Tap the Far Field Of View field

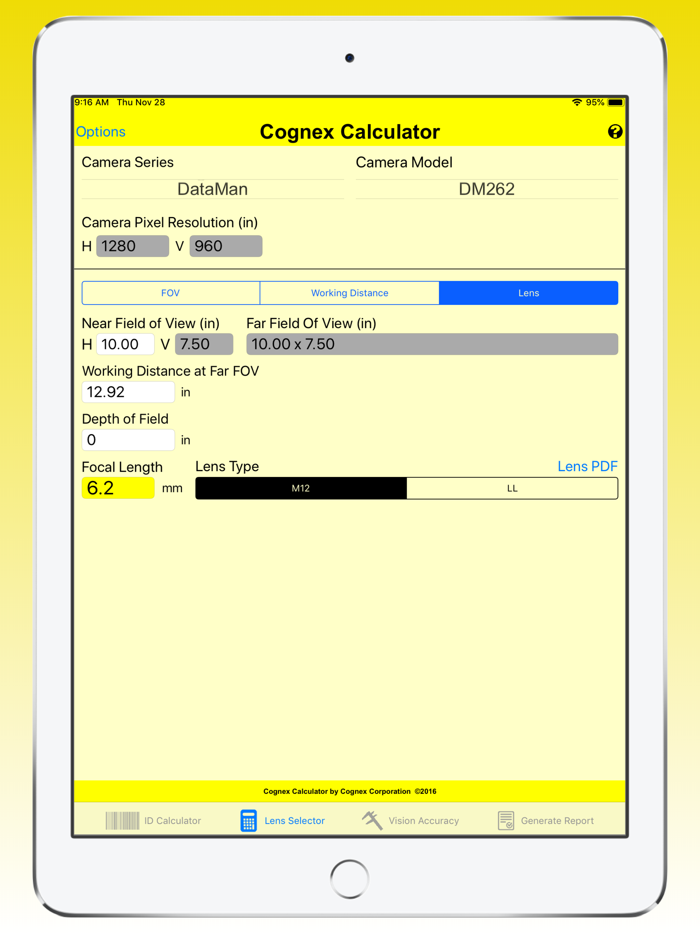point(432,344)
